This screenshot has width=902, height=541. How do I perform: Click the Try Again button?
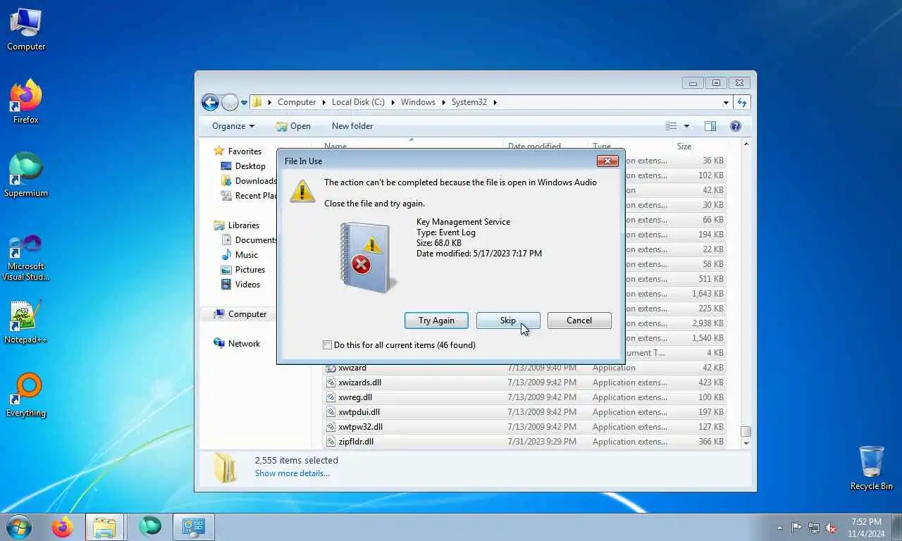(436, 321)
